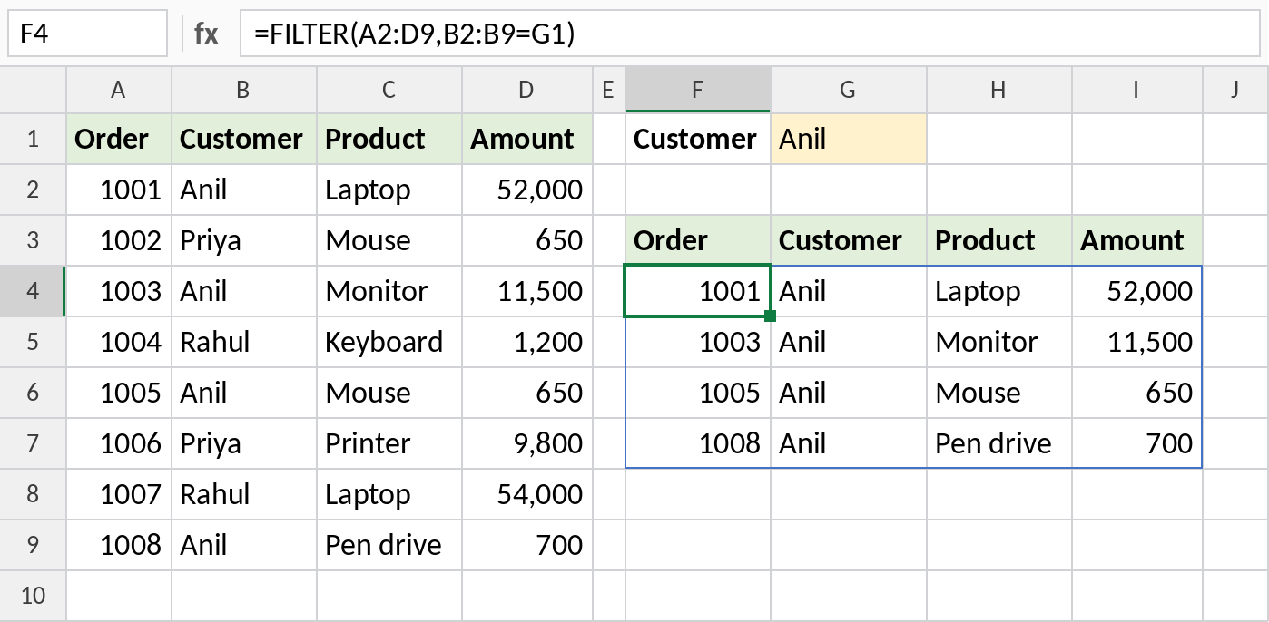The image size is (1269, 622).
Task: Select column G header
Action: pos(849,89)
